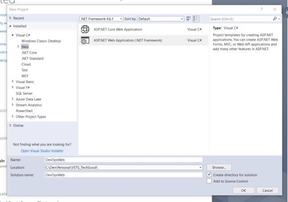Expand the Online section

pos(11,126)
